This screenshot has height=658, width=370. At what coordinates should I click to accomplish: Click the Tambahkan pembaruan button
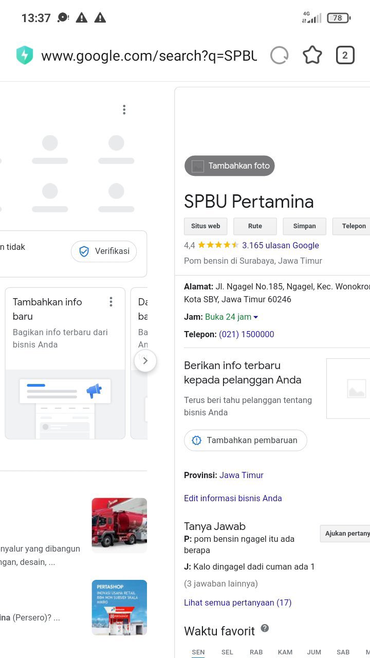click(245, 441)
